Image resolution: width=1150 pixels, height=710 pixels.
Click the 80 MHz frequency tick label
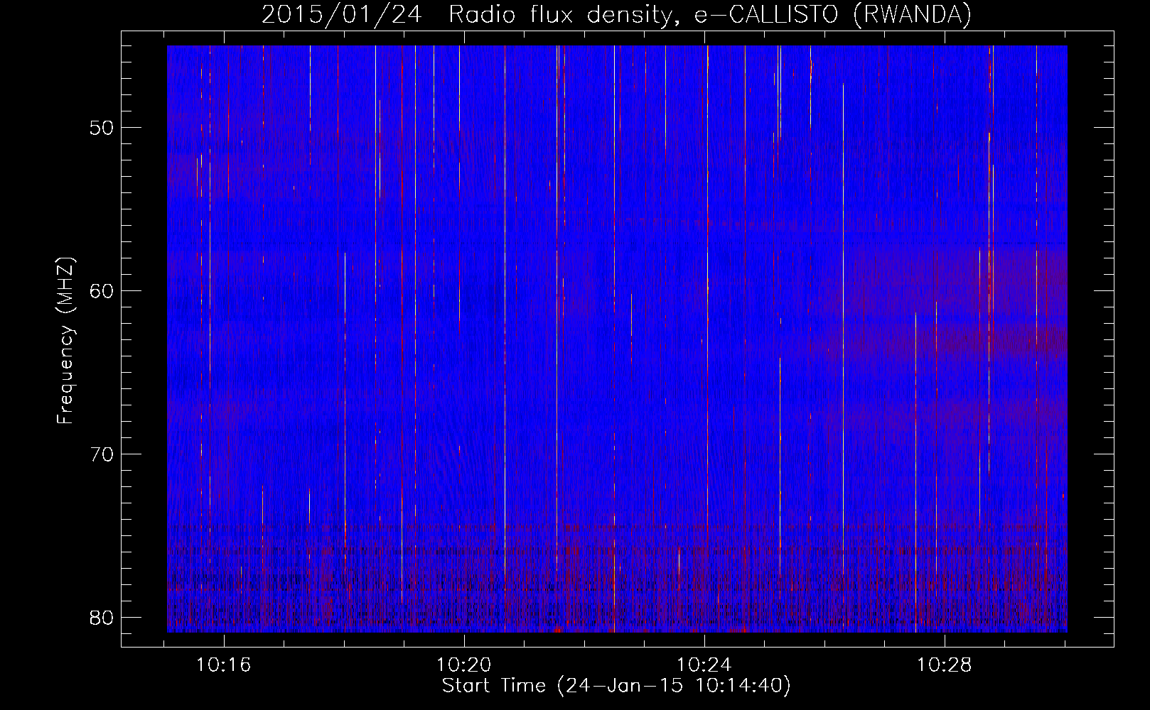click(x=102, y=618)
